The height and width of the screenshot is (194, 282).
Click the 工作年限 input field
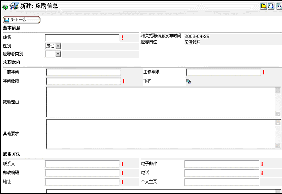point(224,72)
